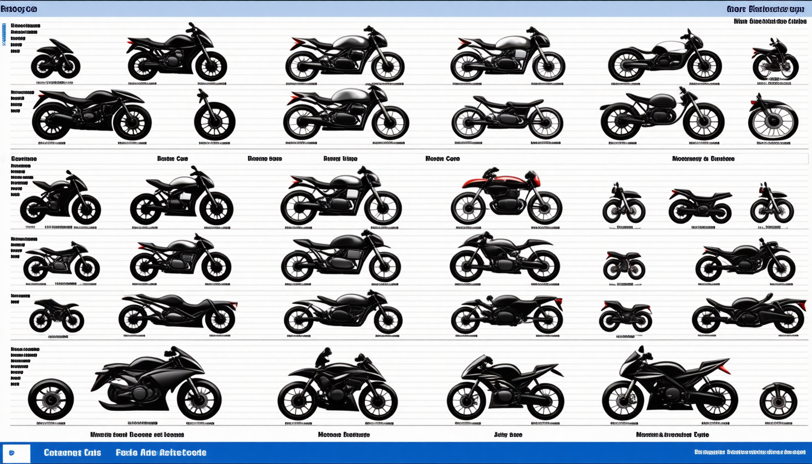
Task: Open the café racer with the white tank in the top row
Action: tap(665, 56)
